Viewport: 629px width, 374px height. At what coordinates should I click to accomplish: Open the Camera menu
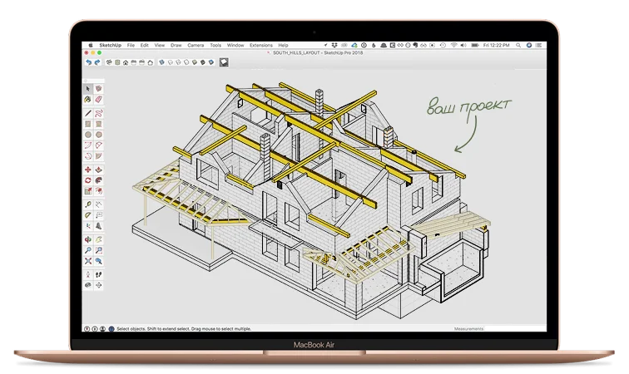point(195,45)
